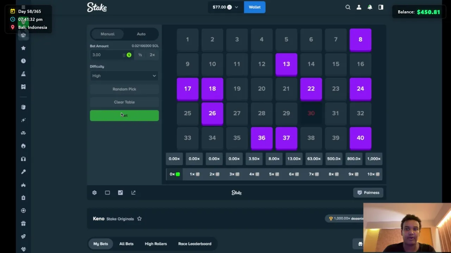Click the drawn tile 30
Viewport: 451px width, 253px height.
tap(311, 113)
